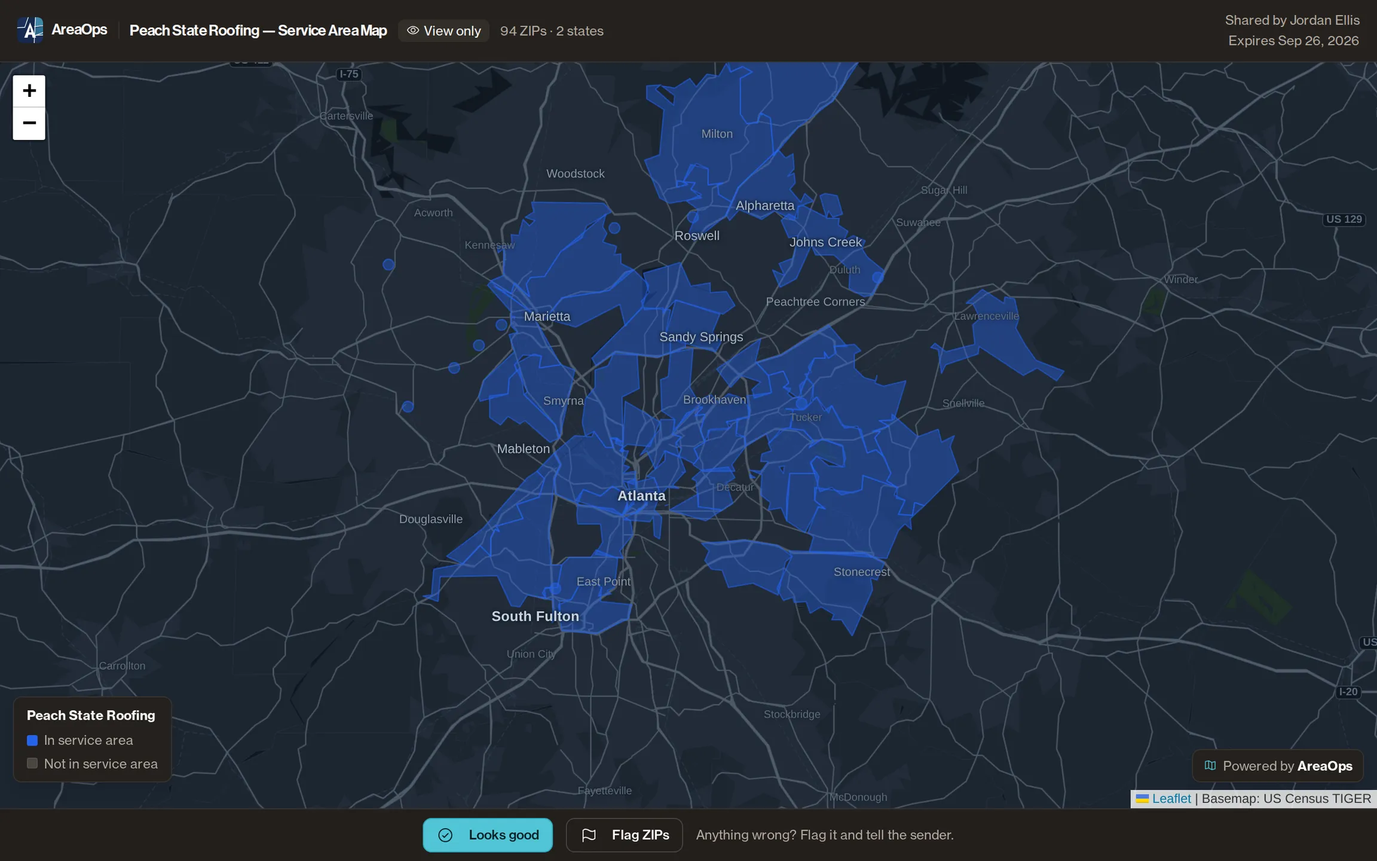Screen dimensions: 1377x861
Task: Click the gray Not in service area swatch
Action: click(x=32, y=764)
